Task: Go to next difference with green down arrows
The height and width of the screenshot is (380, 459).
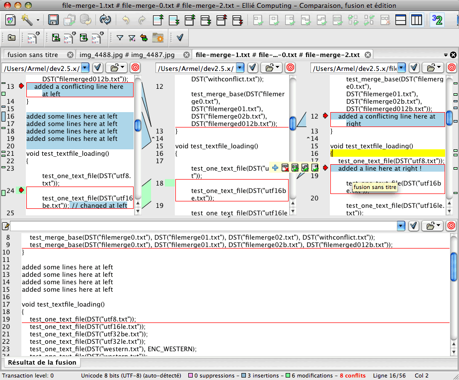Action: click(174, 20)
